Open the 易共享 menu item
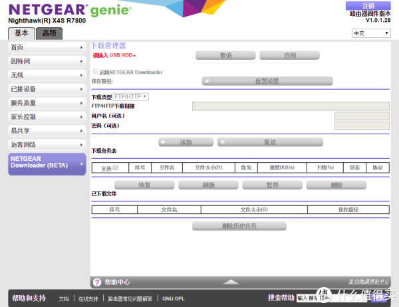399x307 pixels. pyautogui.click(x=47, y=131)
